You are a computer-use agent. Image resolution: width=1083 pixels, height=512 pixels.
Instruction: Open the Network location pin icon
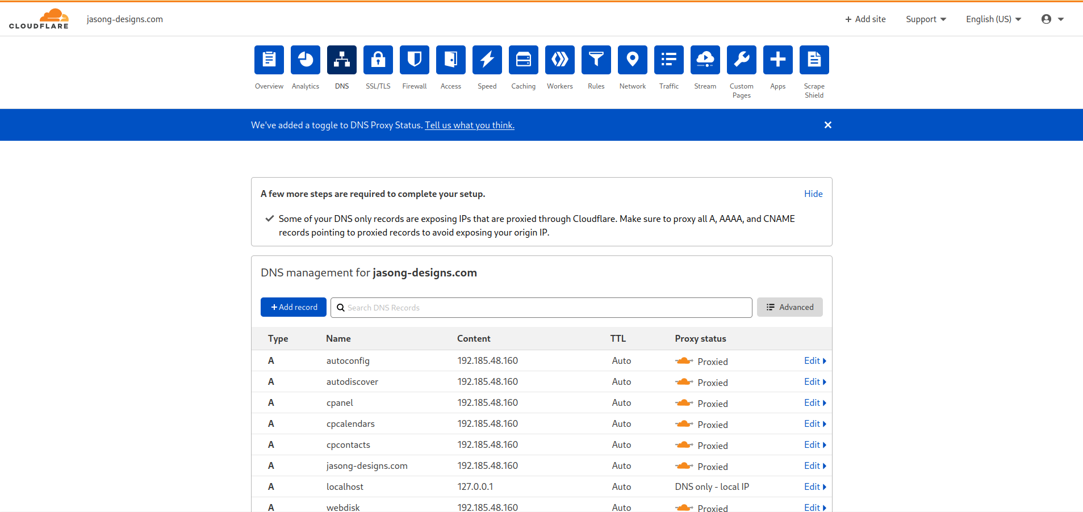pyautogui.click(x=633, y=60)
